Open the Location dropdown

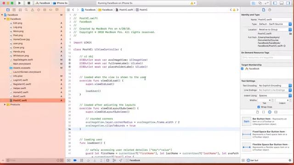coord(275,29)
